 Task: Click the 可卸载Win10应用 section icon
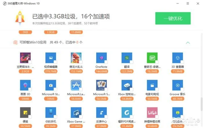pyautogui.click(x=15, y=42)
